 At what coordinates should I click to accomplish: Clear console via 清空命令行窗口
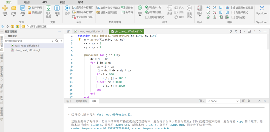pos(83,12)
